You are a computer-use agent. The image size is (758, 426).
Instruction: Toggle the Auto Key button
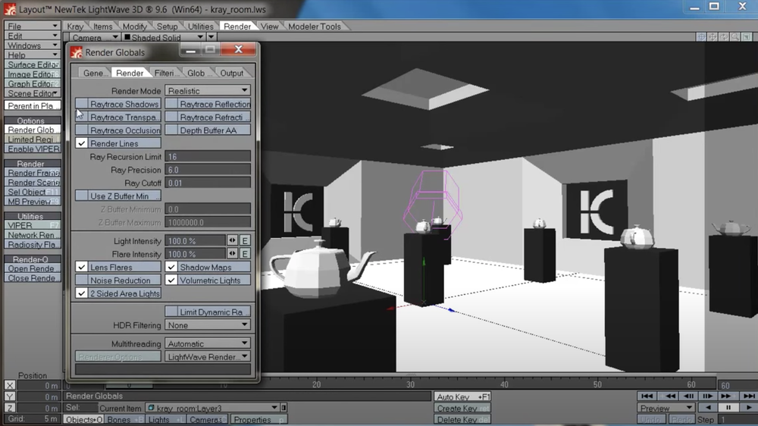click(x=462, y=396)
